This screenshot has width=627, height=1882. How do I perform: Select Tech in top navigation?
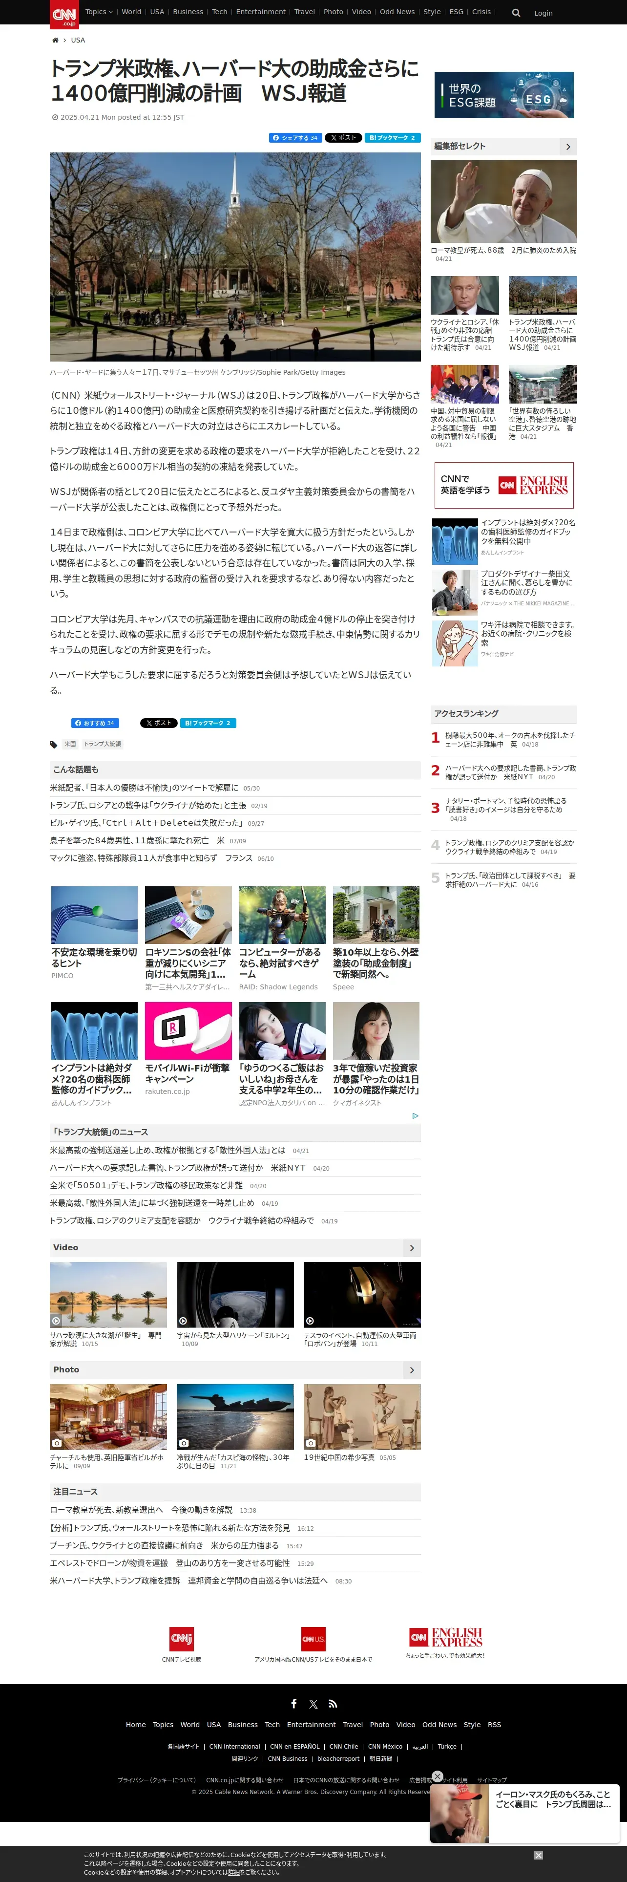[x=219, y=12]
